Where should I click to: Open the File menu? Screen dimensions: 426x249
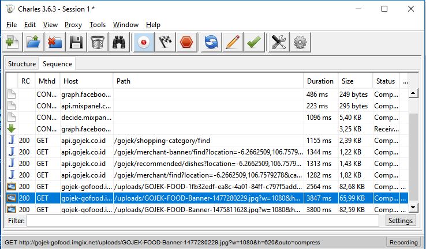tap(12, 25)
